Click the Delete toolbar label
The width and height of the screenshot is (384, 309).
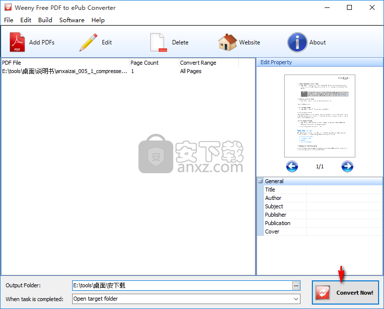click(x=180, y=42)
